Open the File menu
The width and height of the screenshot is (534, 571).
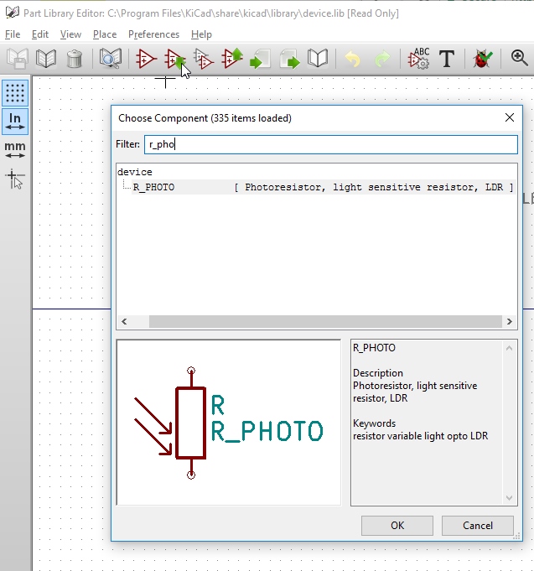(13, 34)
